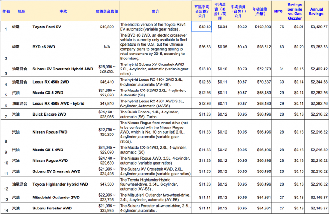The width and height of the screenshot is (329, 214).
Task: Select the $3,429.77 Annual Savings cell
Action: point(317,27)
